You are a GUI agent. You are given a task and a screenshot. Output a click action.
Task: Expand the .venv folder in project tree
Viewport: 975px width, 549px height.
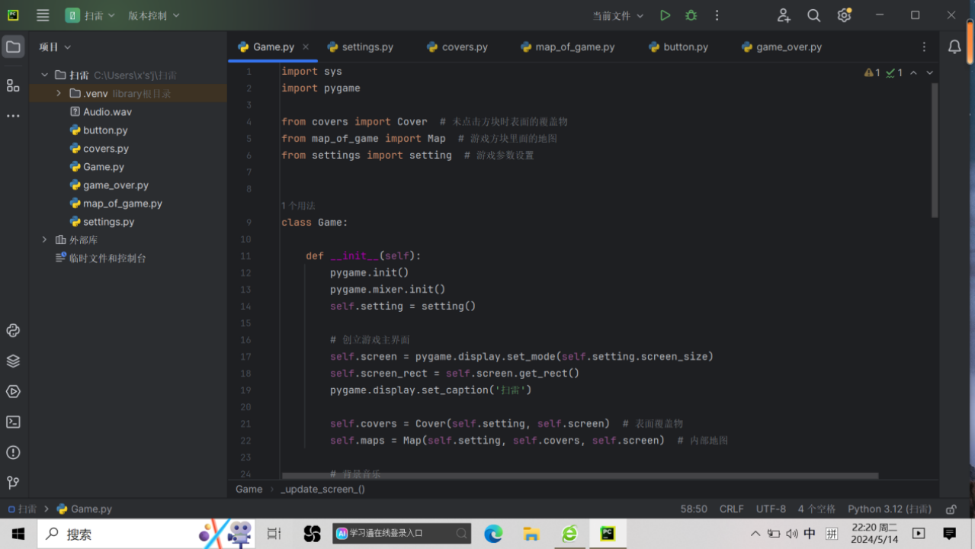tap(59, 93)
